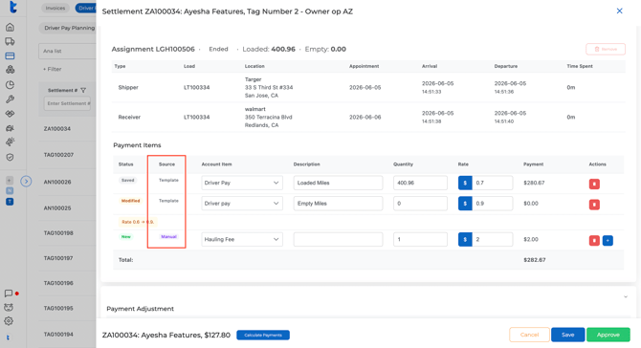The image size is (641, 348).
Task: Click the Shipper row load LT100334
Action: [197, 87]
